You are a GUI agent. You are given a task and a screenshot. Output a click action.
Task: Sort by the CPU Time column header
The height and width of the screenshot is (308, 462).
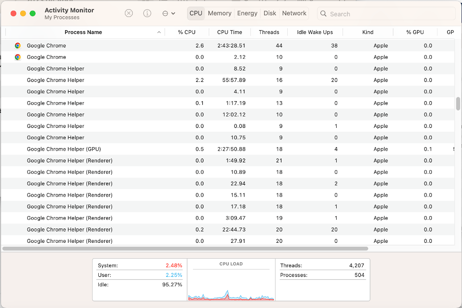click(x=230, y=32)
